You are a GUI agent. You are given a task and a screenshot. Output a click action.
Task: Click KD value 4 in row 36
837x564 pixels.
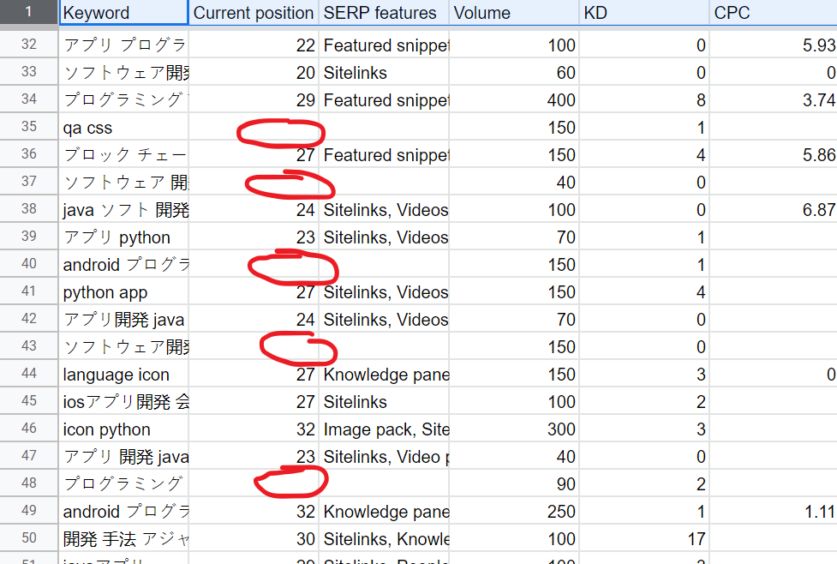(x=644, y=154)
